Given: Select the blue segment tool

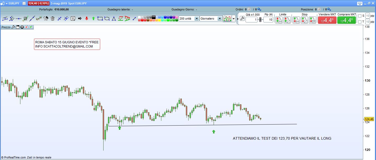Looking at the screenshot, I should (x=59, y=19).
